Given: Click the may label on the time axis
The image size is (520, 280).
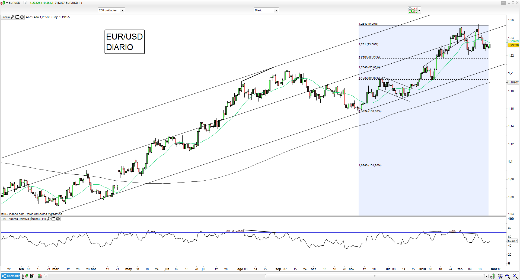Looking at the screenshot, I should (129, 269).
